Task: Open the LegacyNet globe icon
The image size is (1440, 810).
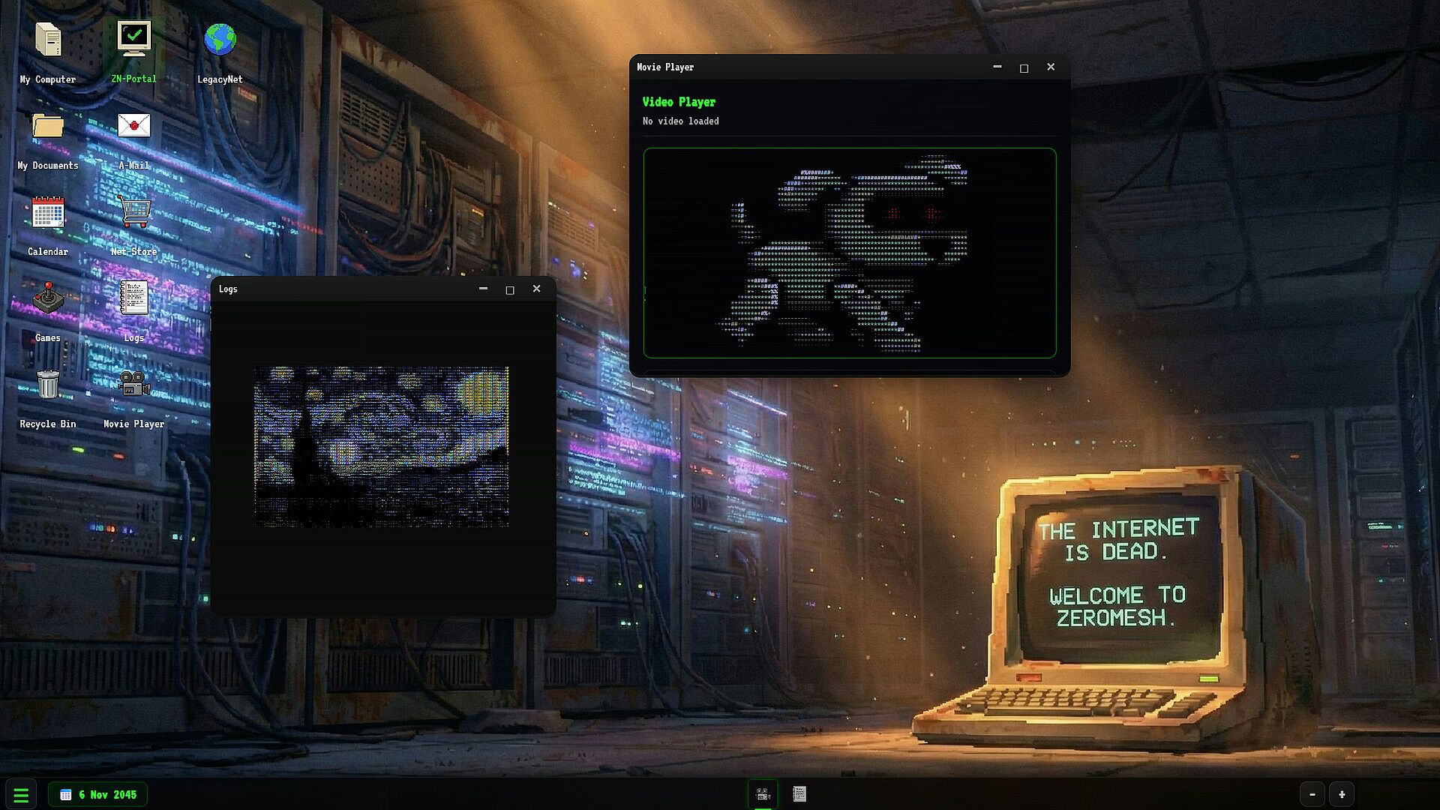Action: click(x=220, y=40)
